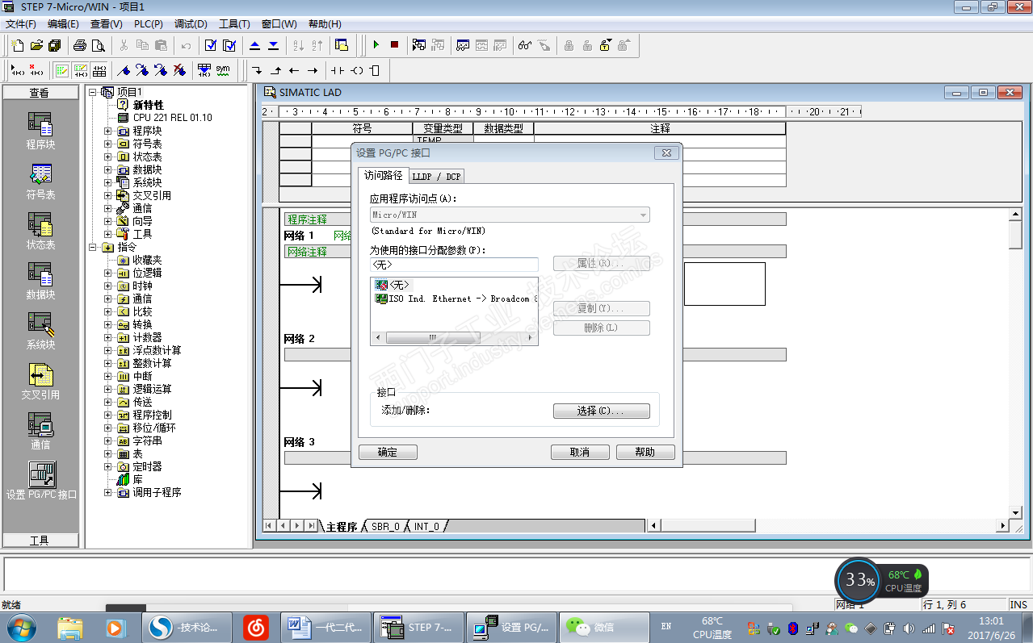Switch to the INT_0 editor tab
Image resolution: width=1033 pixels, height=643 pixels.
click(426, 527)
